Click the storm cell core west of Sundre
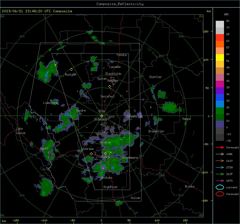This screenshot has height=224, width=240. pyautogui.click(x=67, y=114)
